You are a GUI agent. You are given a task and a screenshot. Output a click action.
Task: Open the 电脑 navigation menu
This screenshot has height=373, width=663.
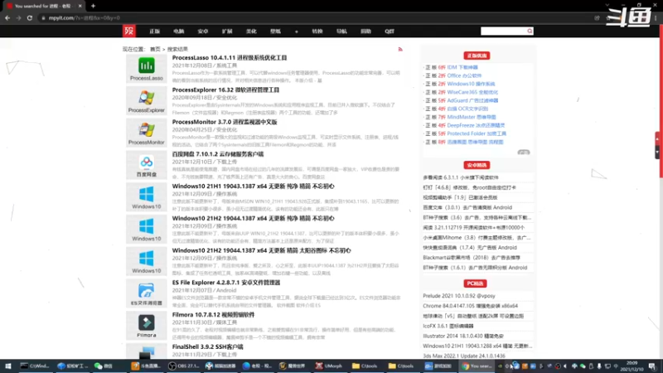click(x=178, y=31)
